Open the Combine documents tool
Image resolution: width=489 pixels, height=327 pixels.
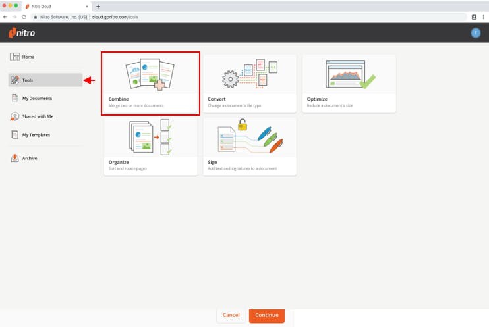pyautogui.click(x=150, y=84)
